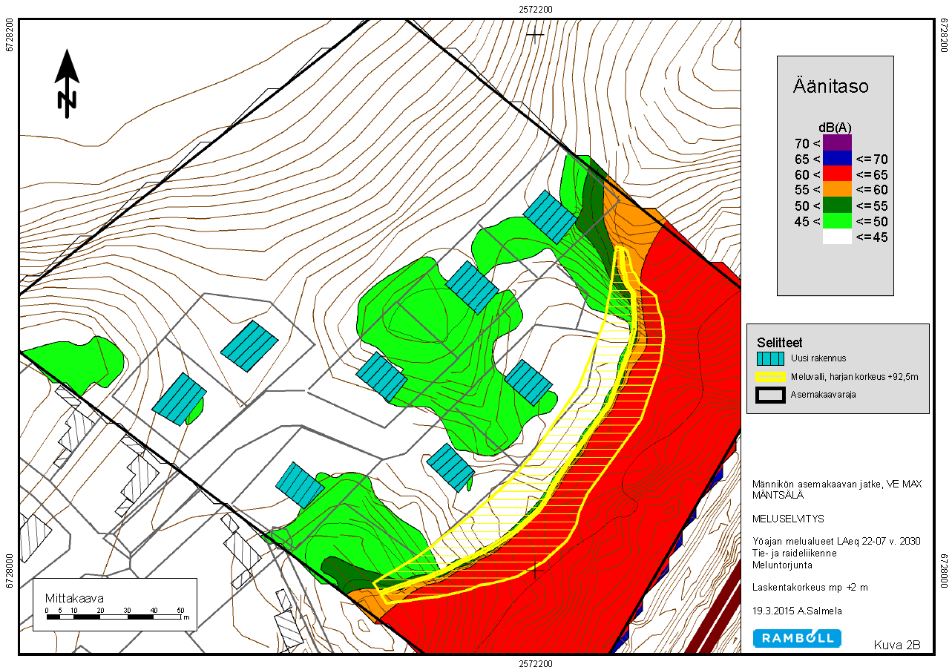This screenshot has height=670, width=952.
Task: Click the dark green 50-55 dB swatch
Action: coord(837,205)
